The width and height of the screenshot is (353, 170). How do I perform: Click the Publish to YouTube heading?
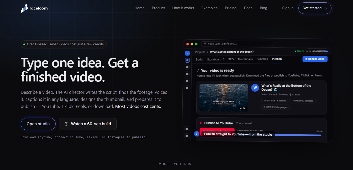tap(219, 123)
